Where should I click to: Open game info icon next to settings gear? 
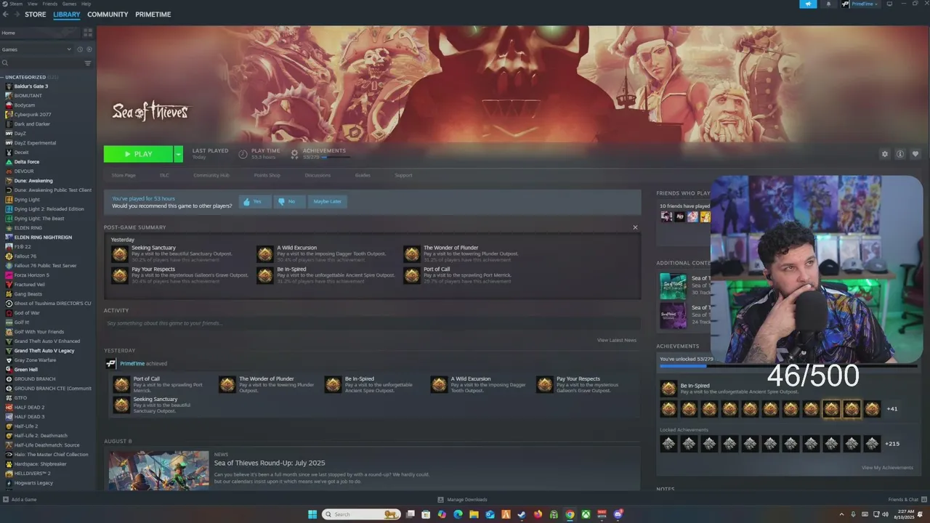pyautogui.click(x=899, y=154)
